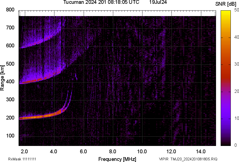Viewport: 239px width, 162px height.
Task: Click the Tucuman timestamp title text
Action: [x=101, y=2]
